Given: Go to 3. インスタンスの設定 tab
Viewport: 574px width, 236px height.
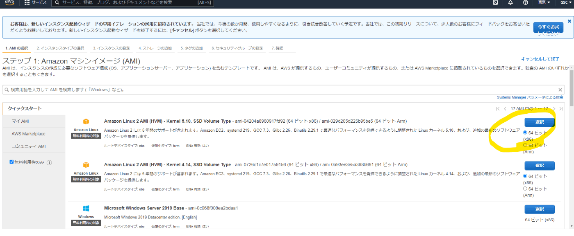Looking at the screenshot, I should pos(111,48).
